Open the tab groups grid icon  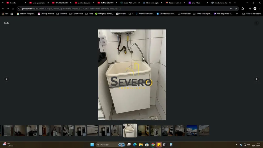[x=12, y=14]
